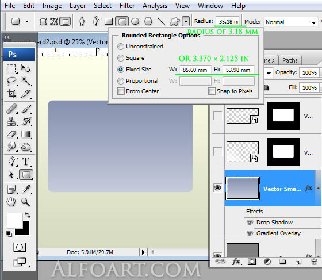This screenshot has height=280, width=322.
Task: Activate the Zoom tool
Action: pyautogui.click(x=26, y=202)
